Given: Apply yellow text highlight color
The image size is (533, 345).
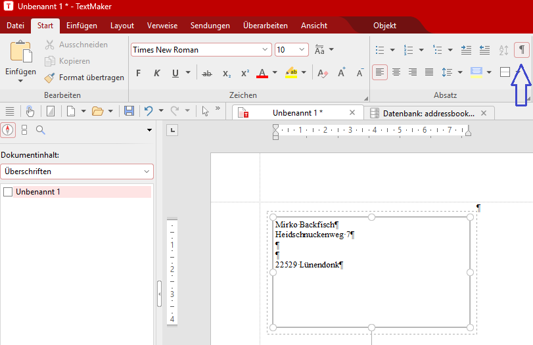Looking at the screenshot, I should click(291, 73).
